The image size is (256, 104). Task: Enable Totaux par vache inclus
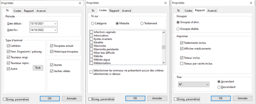click(181, 63)
